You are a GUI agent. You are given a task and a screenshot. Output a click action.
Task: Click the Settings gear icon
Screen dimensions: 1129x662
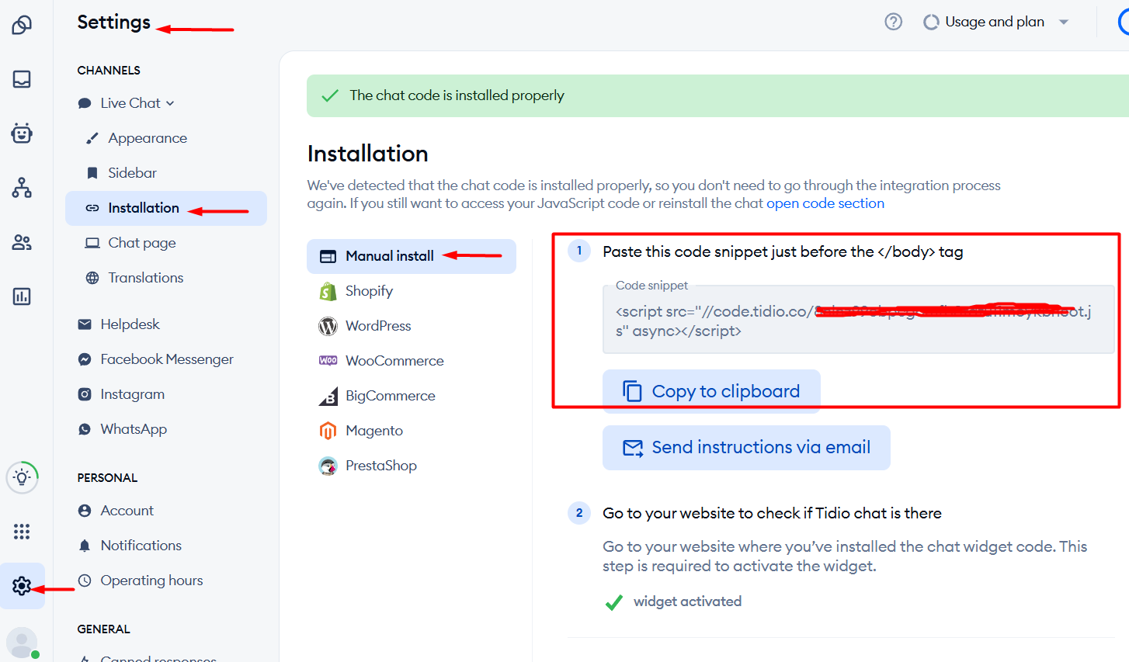pos(22,586)
